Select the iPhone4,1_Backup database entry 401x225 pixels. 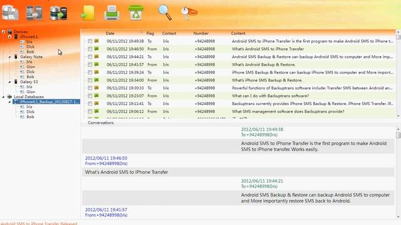[46, 102]
